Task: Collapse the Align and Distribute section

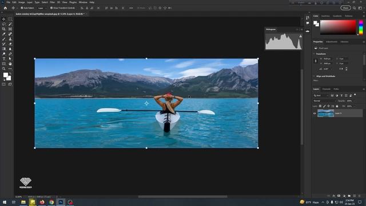Action: coord(314,76)
